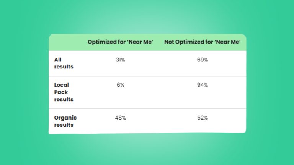294x165 pixels.
Task: Click the word "Organic" in the last row
Action: [65, 118]
